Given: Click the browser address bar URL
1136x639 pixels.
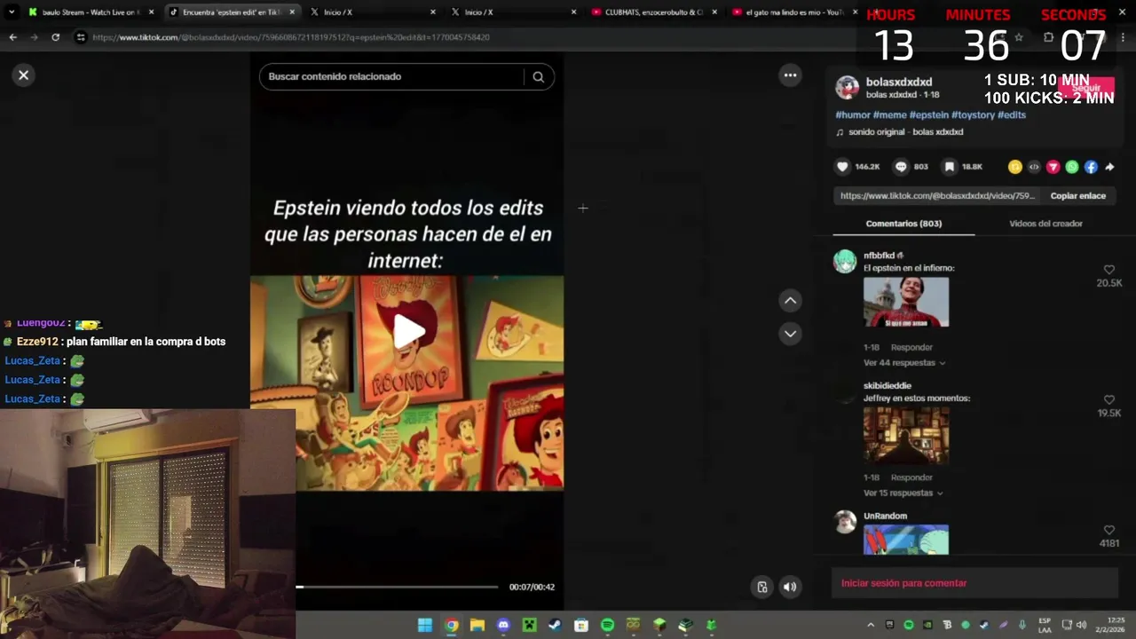Looking at the screenshot, I should 291,37.
